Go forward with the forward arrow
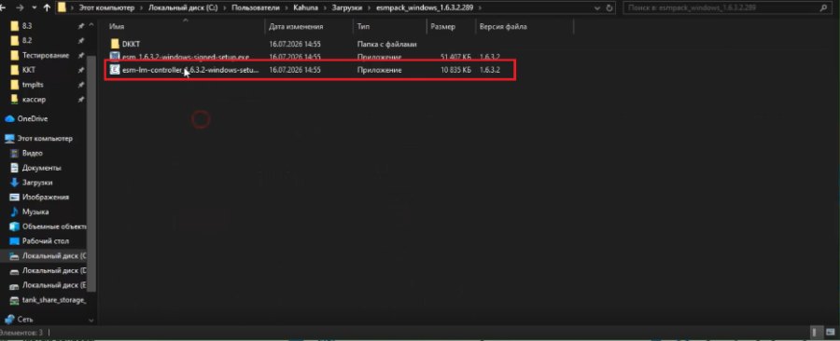The width and height of the screenshot is (840, 341). point(20,8)
